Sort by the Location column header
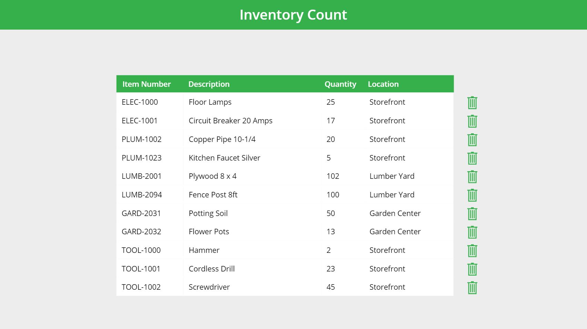Image resolution: width=587 pixels, height=329 pixels. click(x=383, y=84)
